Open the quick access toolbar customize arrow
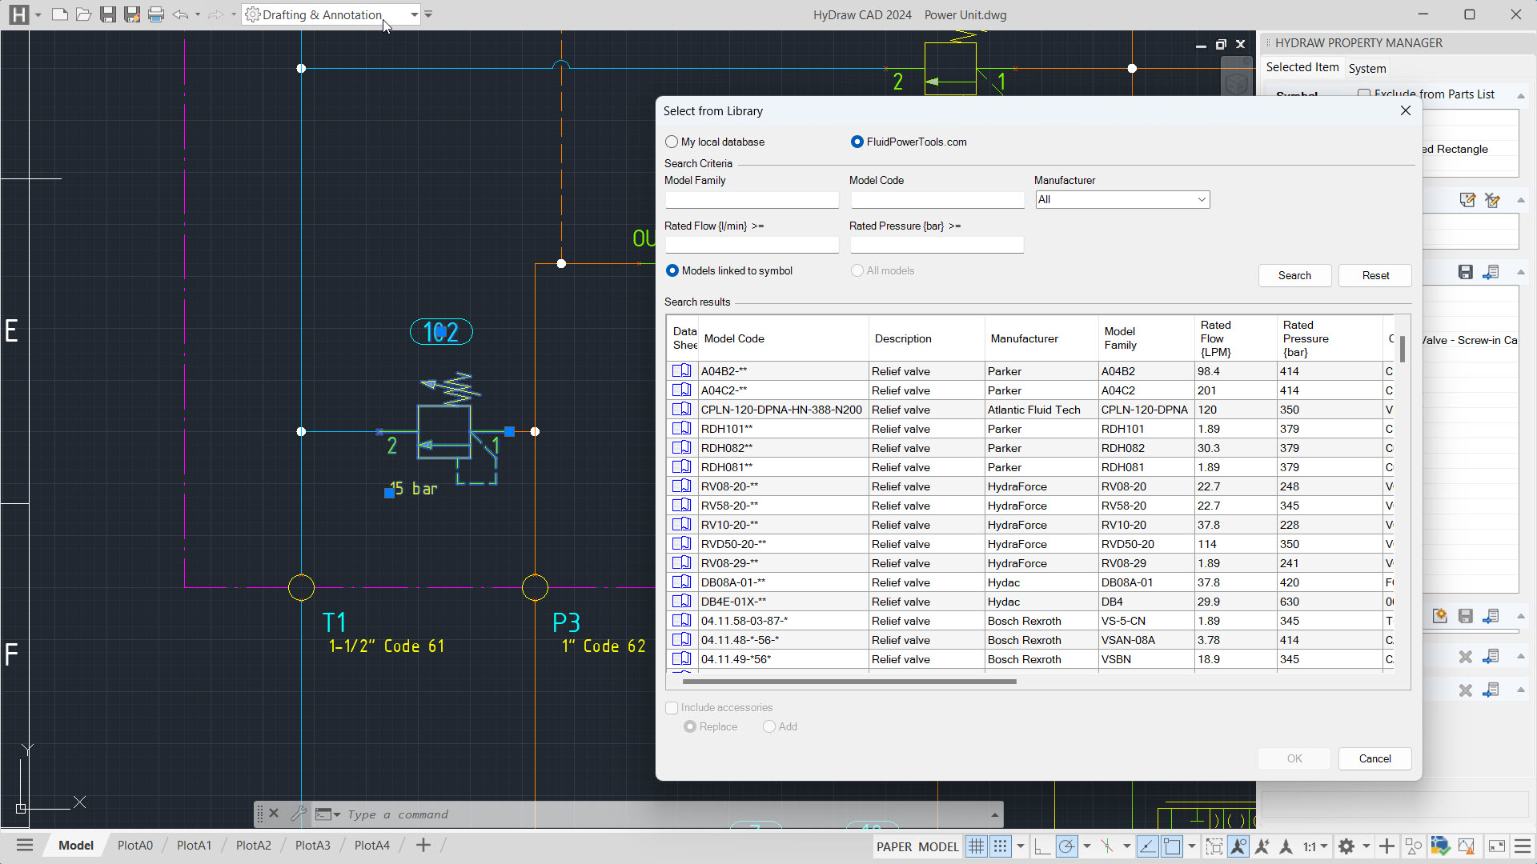This screenshot has height=864, width=1537. [428, 14]
